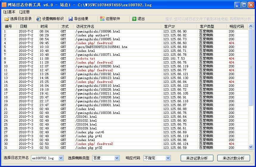This screenshot has height=167, width=256.
Task: Expand the 选择蜘蛛类型 dropdown arrow
Action: 117,158
